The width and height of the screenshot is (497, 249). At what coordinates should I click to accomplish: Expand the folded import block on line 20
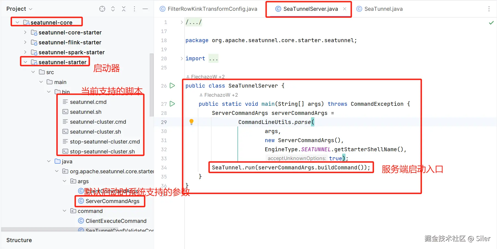(182, 58)
